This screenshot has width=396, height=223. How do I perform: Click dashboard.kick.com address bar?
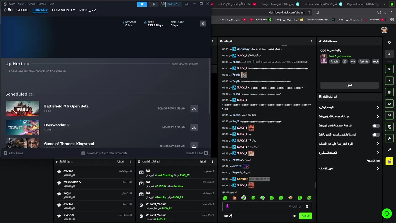(x=287, y=12)
